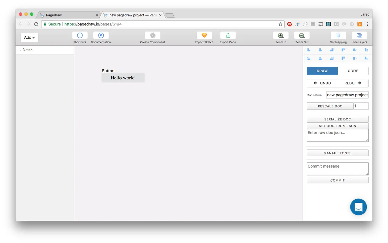The image size is (388, 243).
Task: Click the Export Code upload icon
Action: click(228, 35)
